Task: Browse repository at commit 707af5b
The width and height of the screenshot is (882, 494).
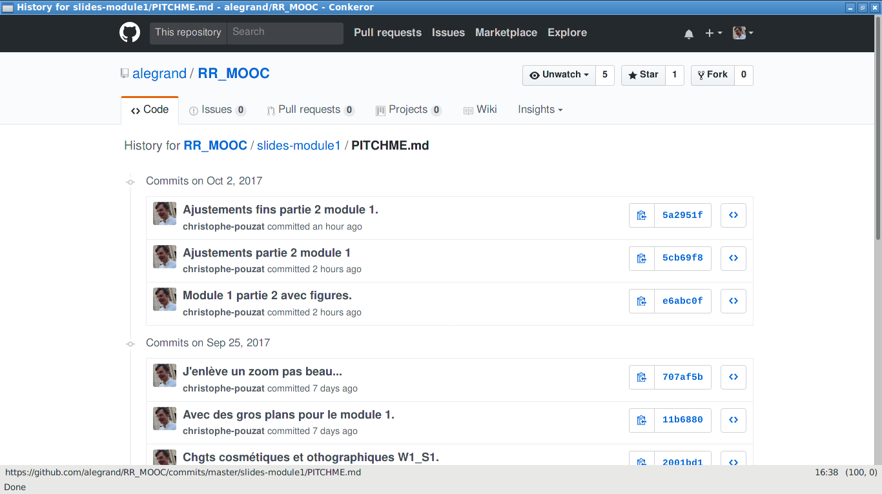Action: point(733,377)
